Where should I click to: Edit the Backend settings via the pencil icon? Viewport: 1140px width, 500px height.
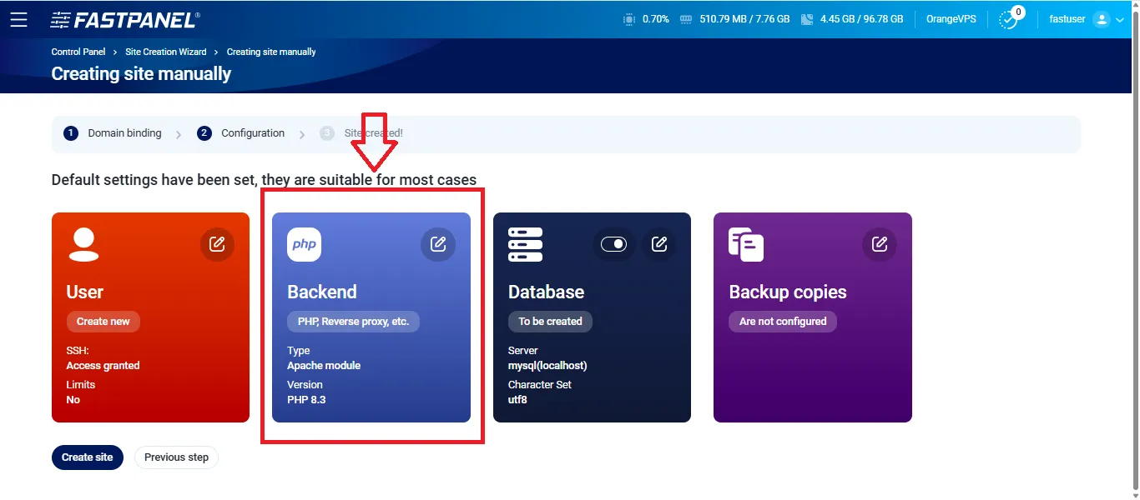pyautogui.click(x=437, y=244)
